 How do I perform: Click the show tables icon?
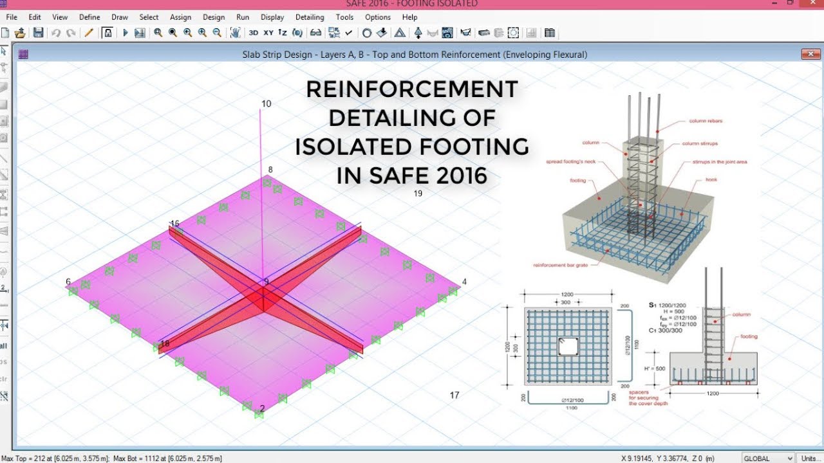pos(550,33)
